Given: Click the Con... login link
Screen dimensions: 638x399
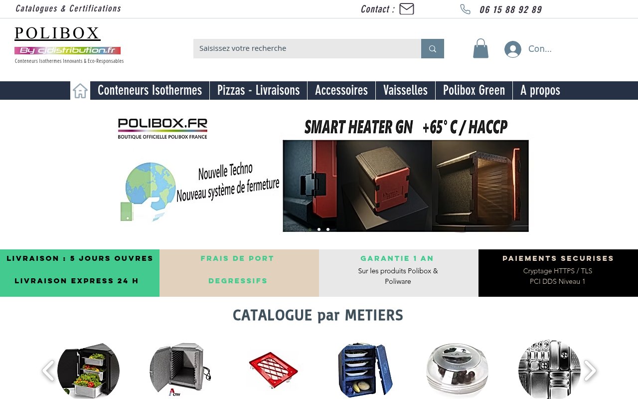Looking at the screenshot, I should (540, 49).
